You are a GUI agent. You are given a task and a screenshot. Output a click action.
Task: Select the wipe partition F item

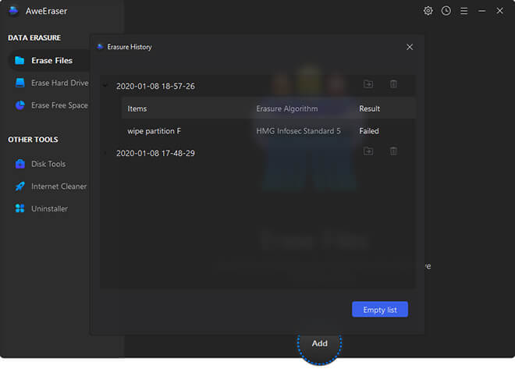tap(154, 131)
